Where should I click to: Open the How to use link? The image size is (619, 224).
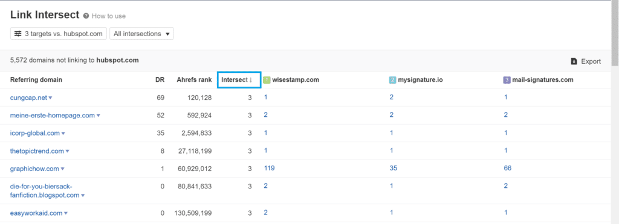pyautogui.click(x=109, y=16)
